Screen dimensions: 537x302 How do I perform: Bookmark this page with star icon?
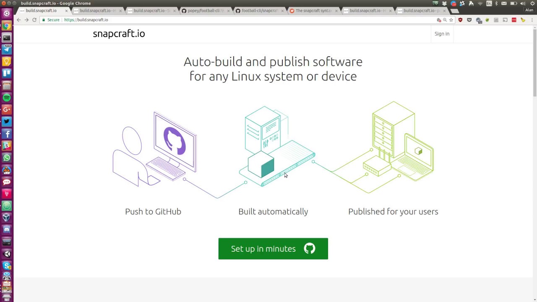click(451, 20)
